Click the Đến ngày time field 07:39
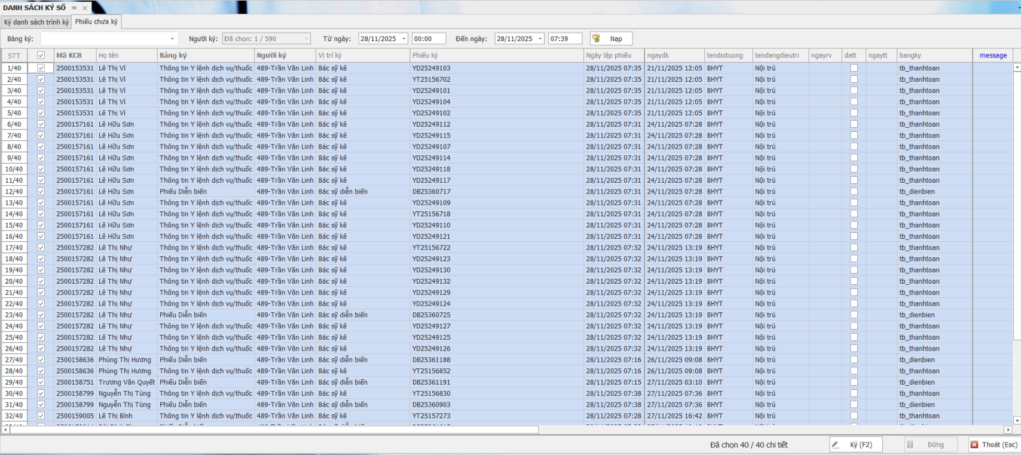Viewport: 1021px width, 455px height. pyautogui.click(x=564, y=39)
